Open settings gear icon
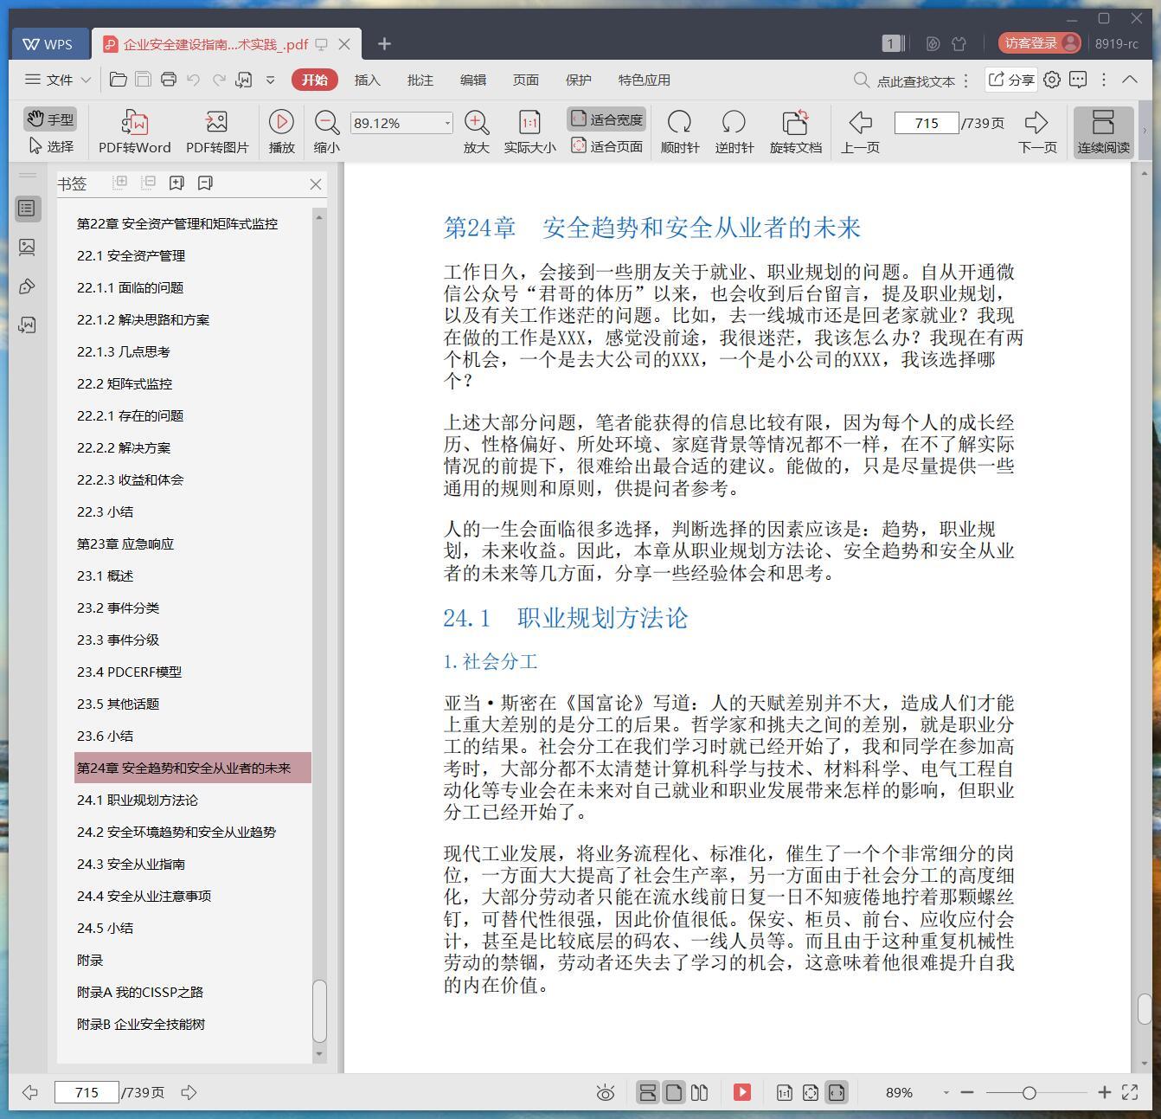 [1052, 80]
